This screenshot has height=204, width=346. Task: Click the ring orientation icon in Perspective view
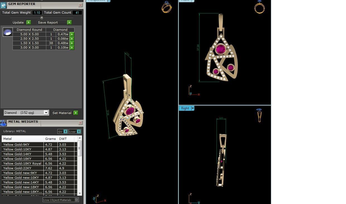(x=167, y=7)
